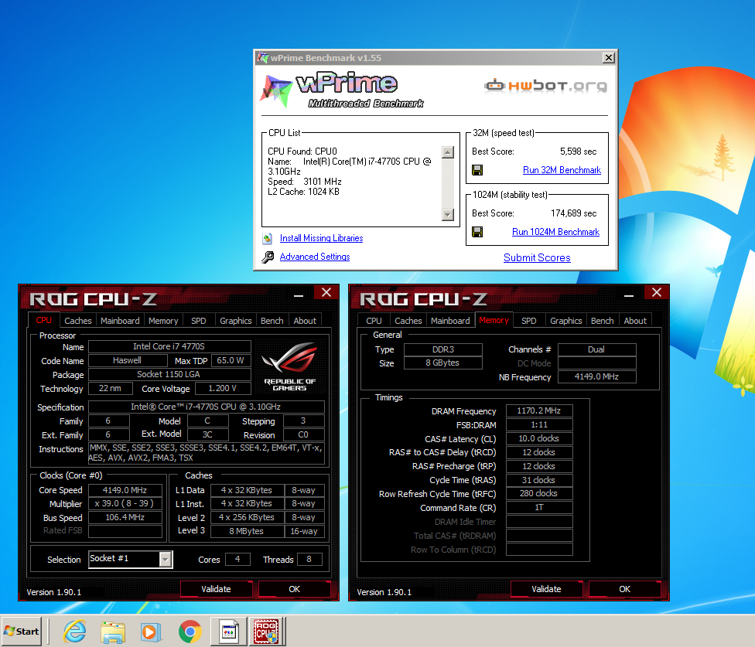Screen dimensions: 755x647
Task: Open SPD tab in right CPU-Z window
Action: [528, 321]
